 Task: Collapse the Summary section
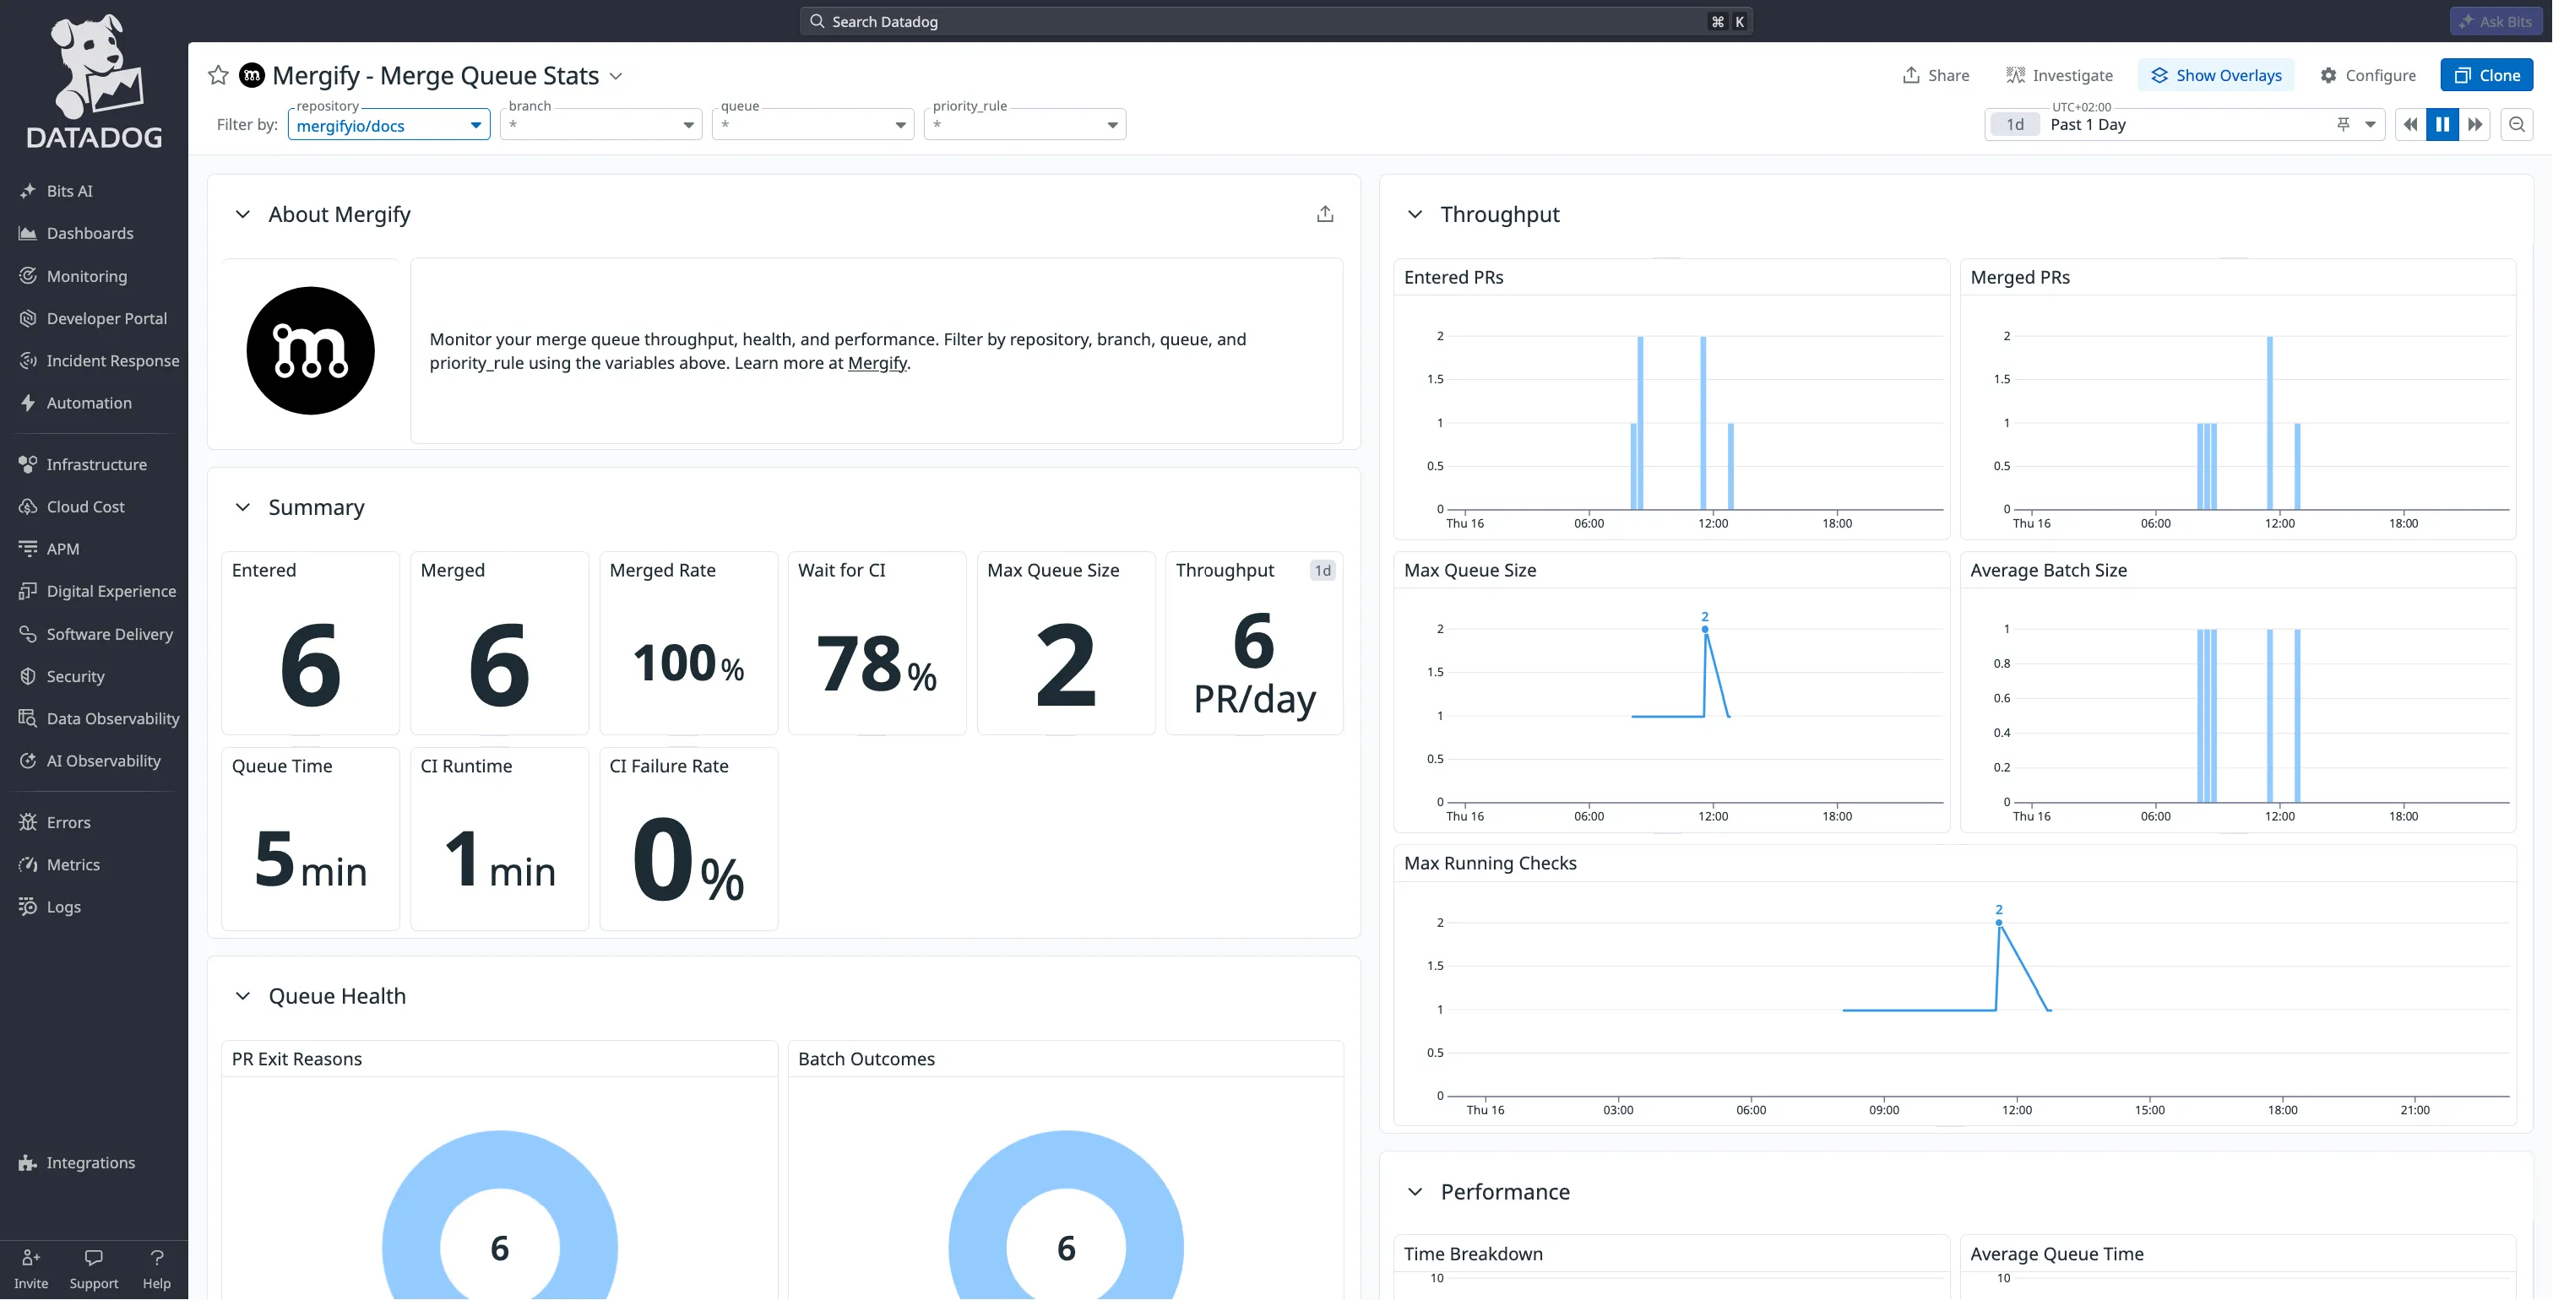(243, 507)
